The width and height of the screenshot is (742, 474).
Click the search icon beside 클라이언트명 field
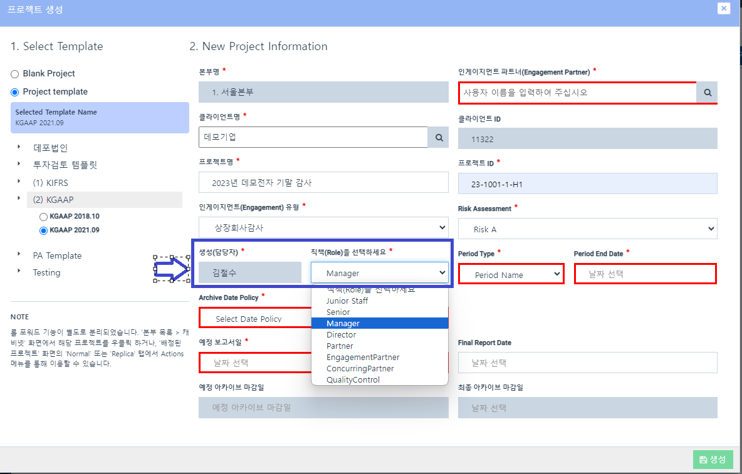(x=439, y=137)
